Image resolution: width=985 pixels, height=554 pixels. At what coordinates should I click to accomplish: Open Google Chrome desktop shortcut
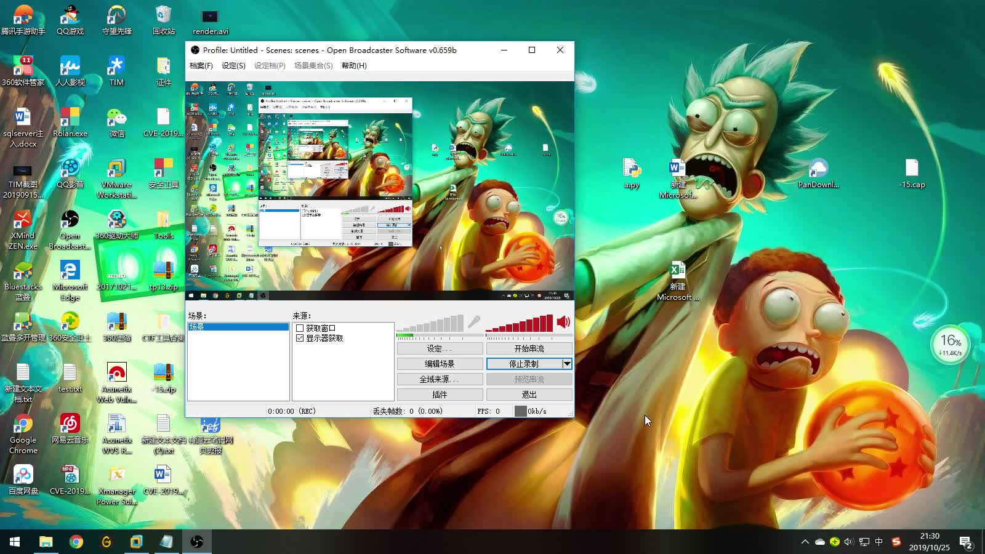pos(23,434)
